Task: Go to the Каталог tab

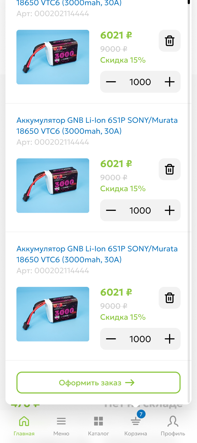Action: [x=99, y=425]
